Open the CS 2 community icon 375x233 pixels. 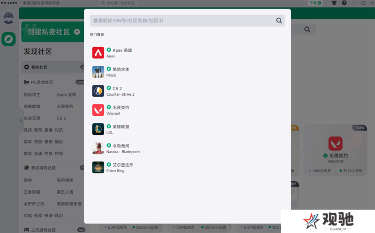click(x=98, y=91)
